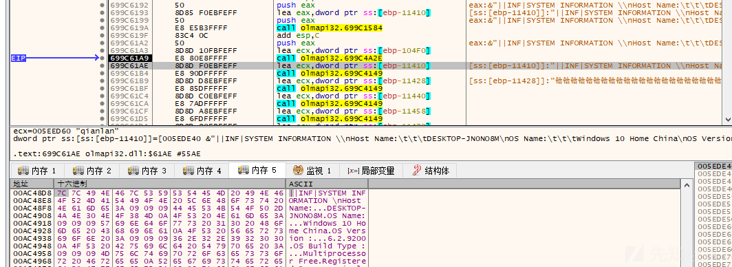Toggle breakpoint dot at address 699C61B9
Screen dimensions: 732x267
coord(103,81)
